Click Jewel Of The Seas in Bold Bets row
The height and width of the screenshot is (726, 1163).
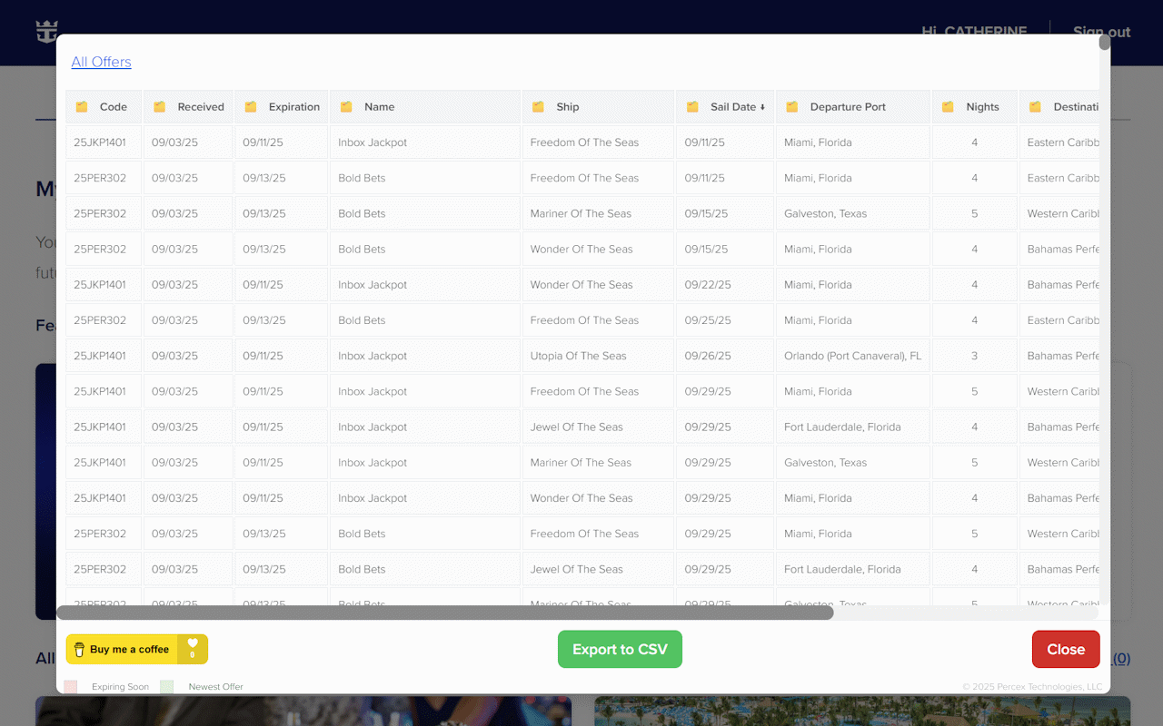tap(599, 570)
